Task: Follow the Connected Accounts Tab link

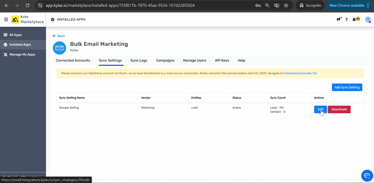Action: click(x=300, y=74)
